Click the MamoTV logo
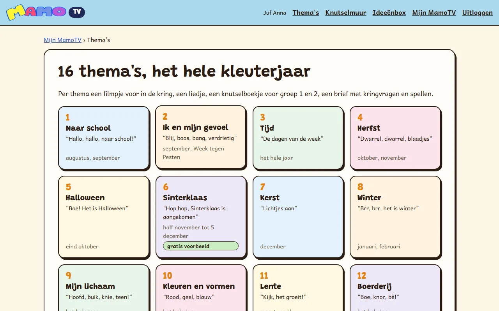This screenshot has width=499, height=311. 46,12
